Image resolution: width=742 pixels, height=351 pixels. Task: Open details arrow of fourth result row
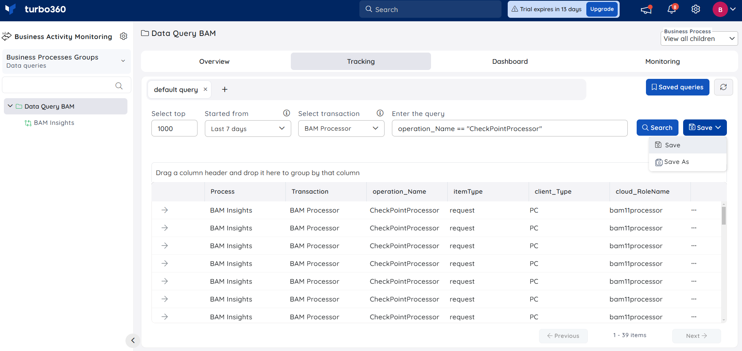(x=165, y=263)
